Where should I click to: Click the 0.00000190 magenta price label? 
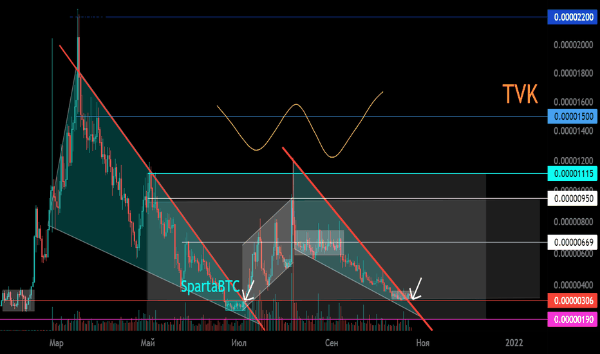(572, 319)
